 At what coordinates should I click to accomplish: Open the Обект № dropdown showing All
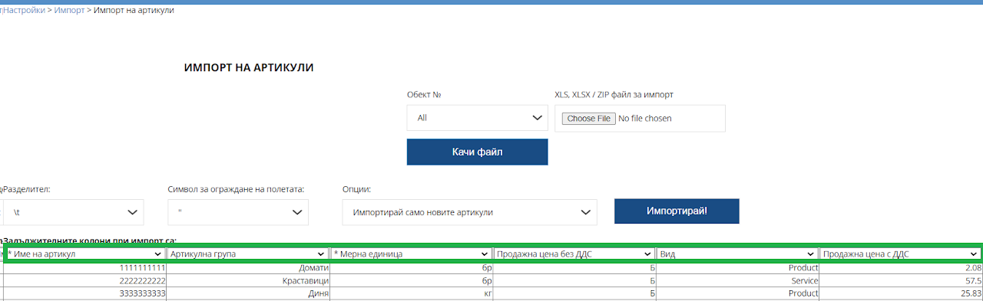pyautogui.click(x=478, y=118)
